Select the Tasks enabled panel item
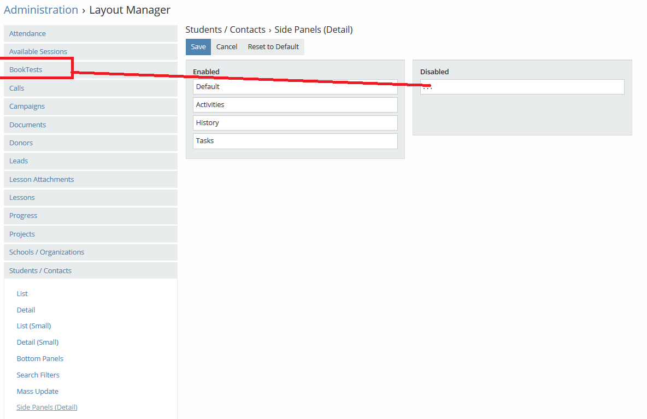The height and width of the screenshot is (419, 647). pyautogui.click(x=295, y=141)
